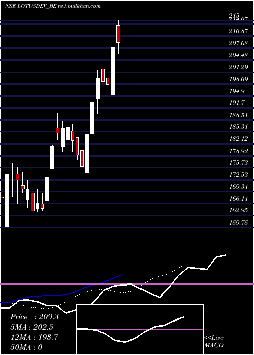Click the 172.53 price axis label
Screen dimensions: 254x355
click(x=238, y=174)
